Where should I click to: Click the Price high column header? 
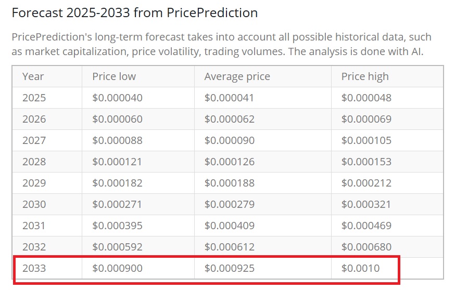(365, 76)
